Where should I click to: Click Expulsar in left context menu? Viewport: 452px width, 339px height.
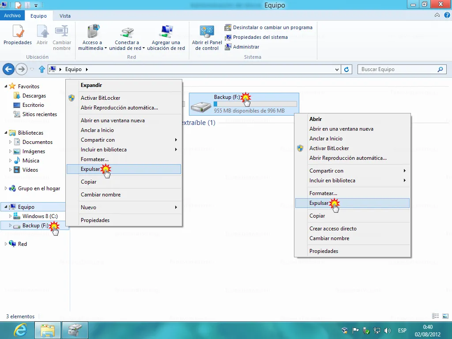tap(124, 169)
